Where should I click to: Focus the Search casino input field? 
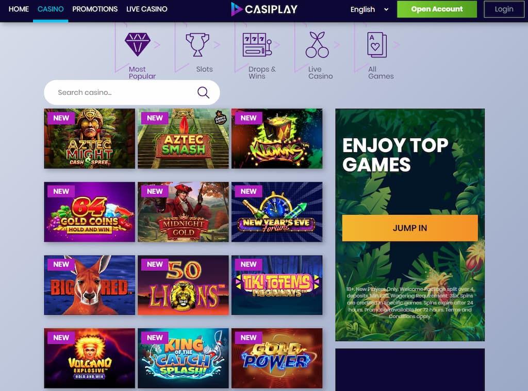[131, 92]
